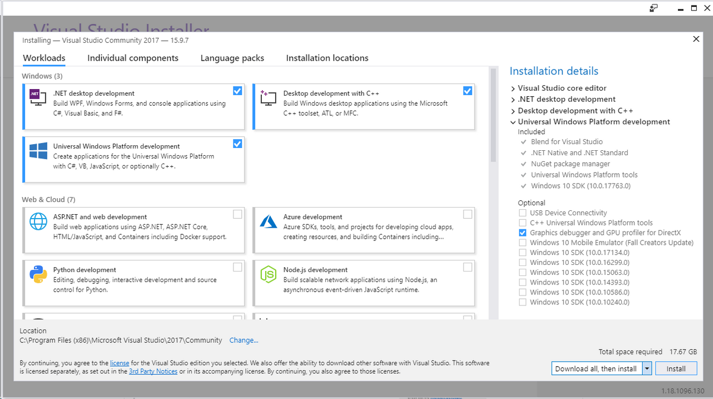Uncheck Universal Windows Platform development workload
The width and height of the screenshot is (713, 399).
pos(237,144)
